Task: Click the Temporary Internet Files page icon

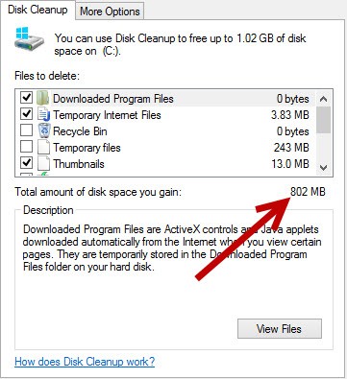Action: click(x=43, y=114)
